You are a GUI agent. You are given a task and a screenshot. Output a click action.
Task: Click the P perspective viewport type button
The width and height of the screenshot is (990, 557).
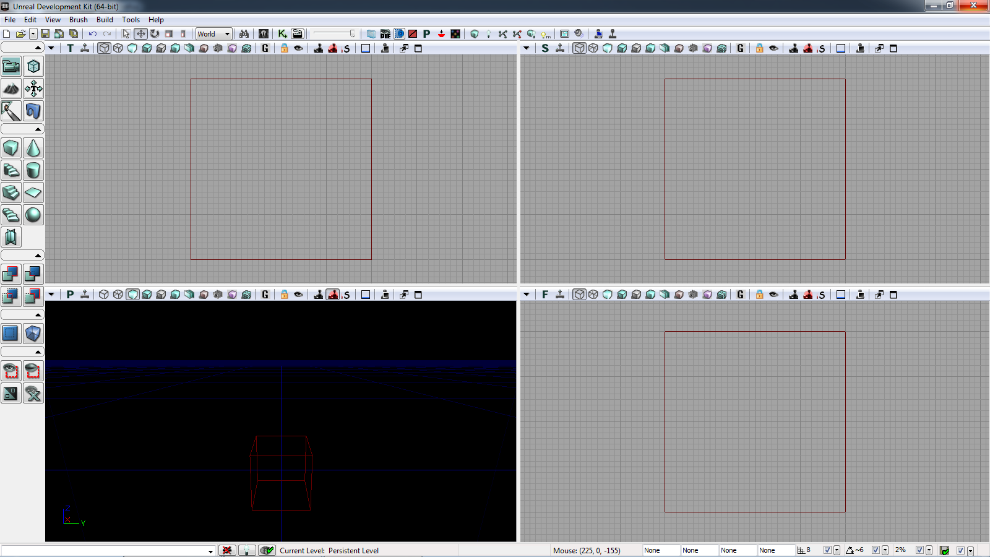tap(71, 295)
